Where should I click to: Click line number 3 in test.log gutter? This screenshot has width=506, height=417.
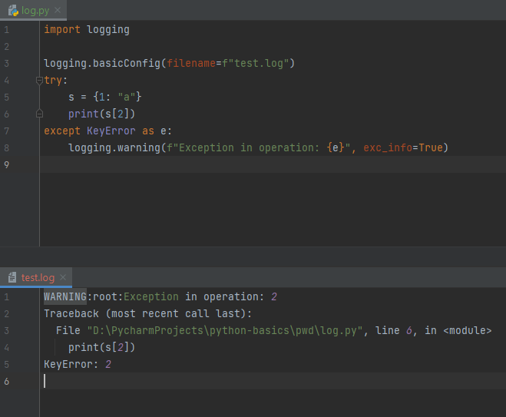(x=7, y=330)
